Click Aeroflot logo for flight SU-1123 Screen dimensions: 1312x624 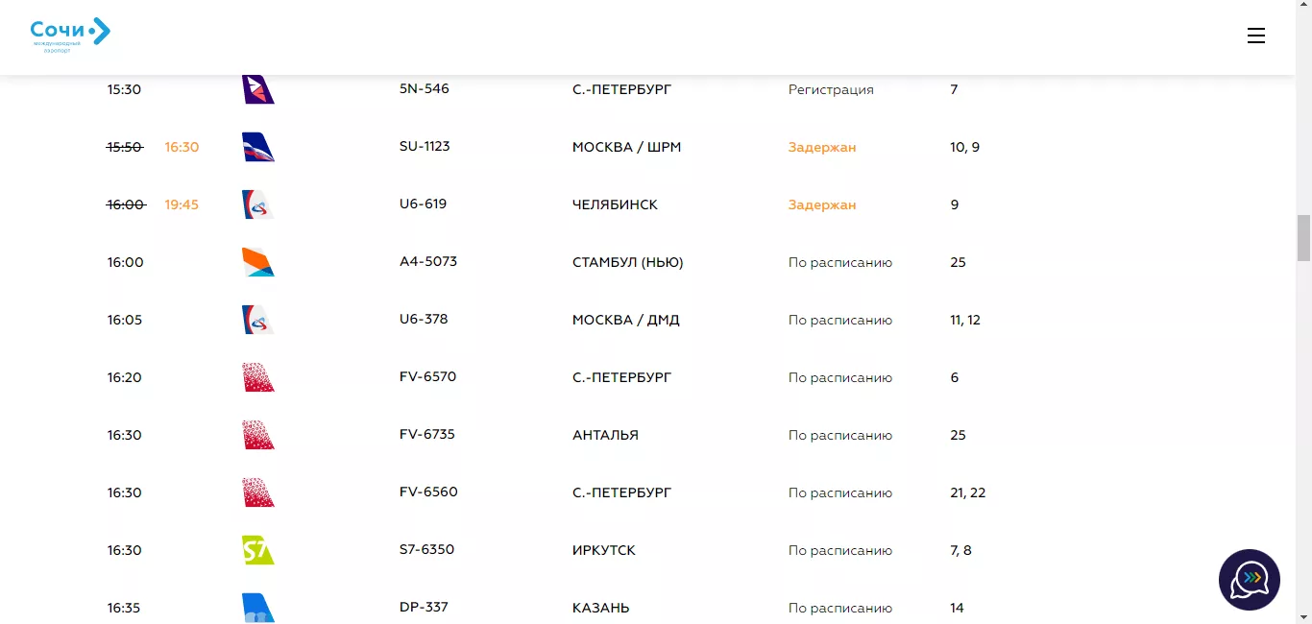click(x=258, y=147)
